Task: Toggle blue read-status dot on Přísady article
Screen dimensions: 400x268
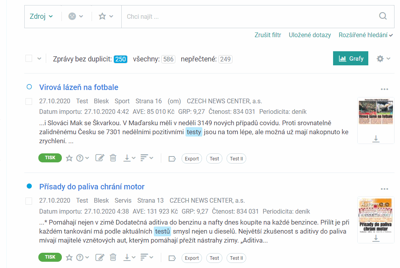Action: click(29, 186)
